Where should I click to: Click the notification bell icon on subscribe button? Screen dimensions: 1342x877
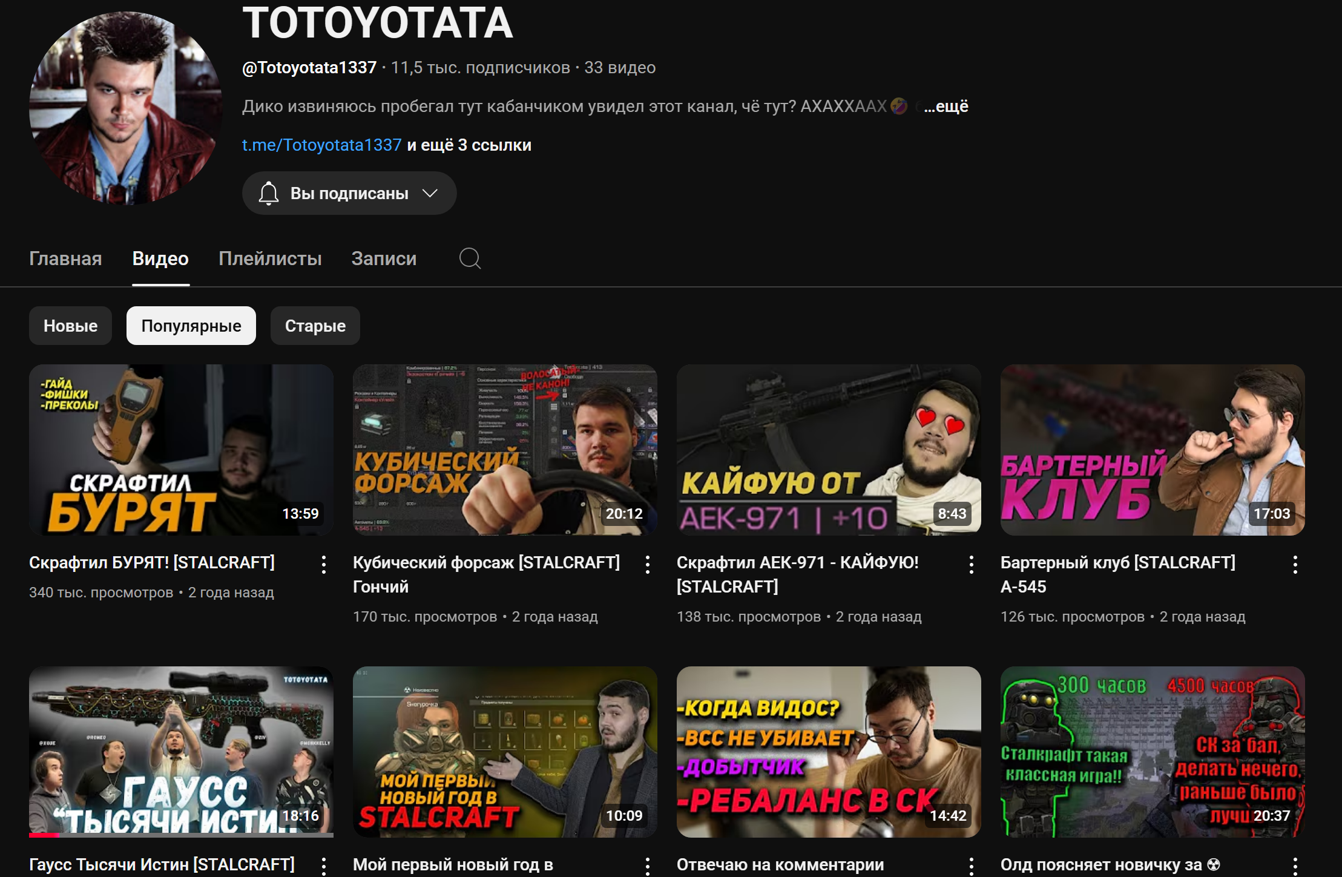point(269,194)
